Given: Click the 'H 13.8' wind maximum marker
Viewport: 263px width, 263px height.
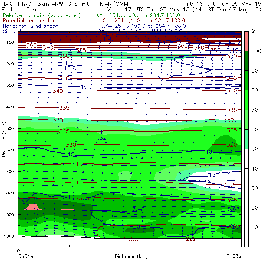Looking at the screenshot, I should point(70,66).
